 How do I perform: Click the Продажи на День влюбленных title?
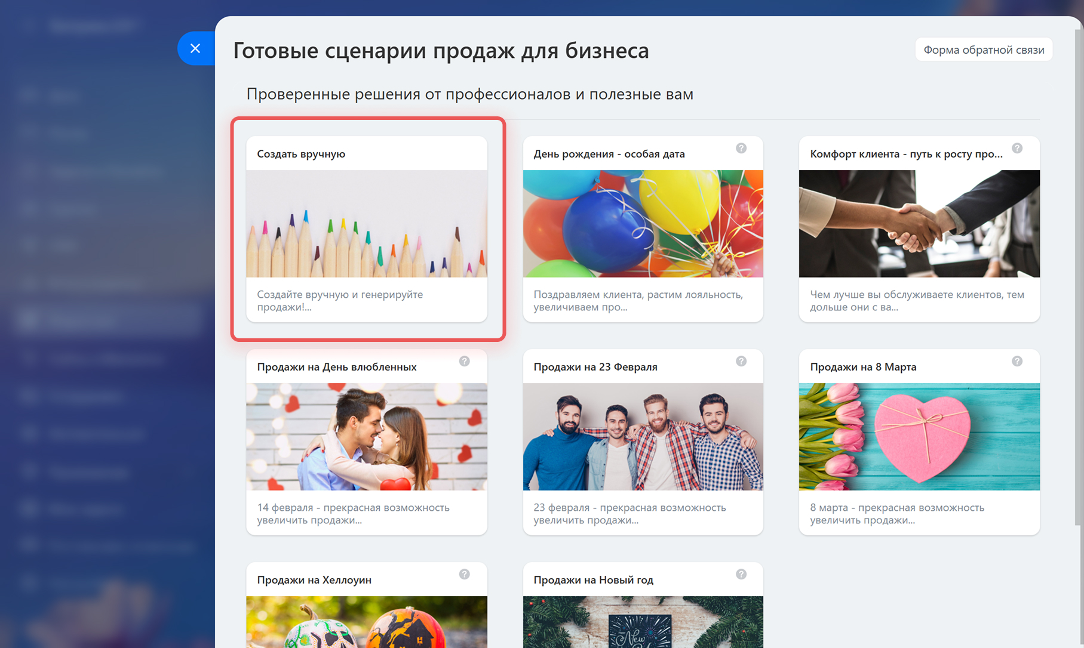point(337,367)
